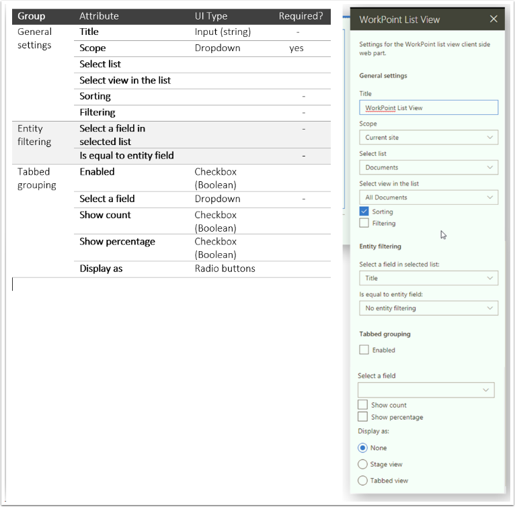Enable the Filtering checkbox

[x=364, y=223]
